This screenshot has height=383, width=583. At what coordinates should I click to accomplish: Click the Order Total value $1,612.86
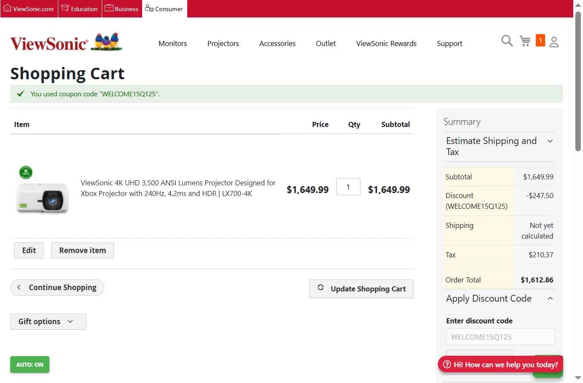(x=537, y=280)
